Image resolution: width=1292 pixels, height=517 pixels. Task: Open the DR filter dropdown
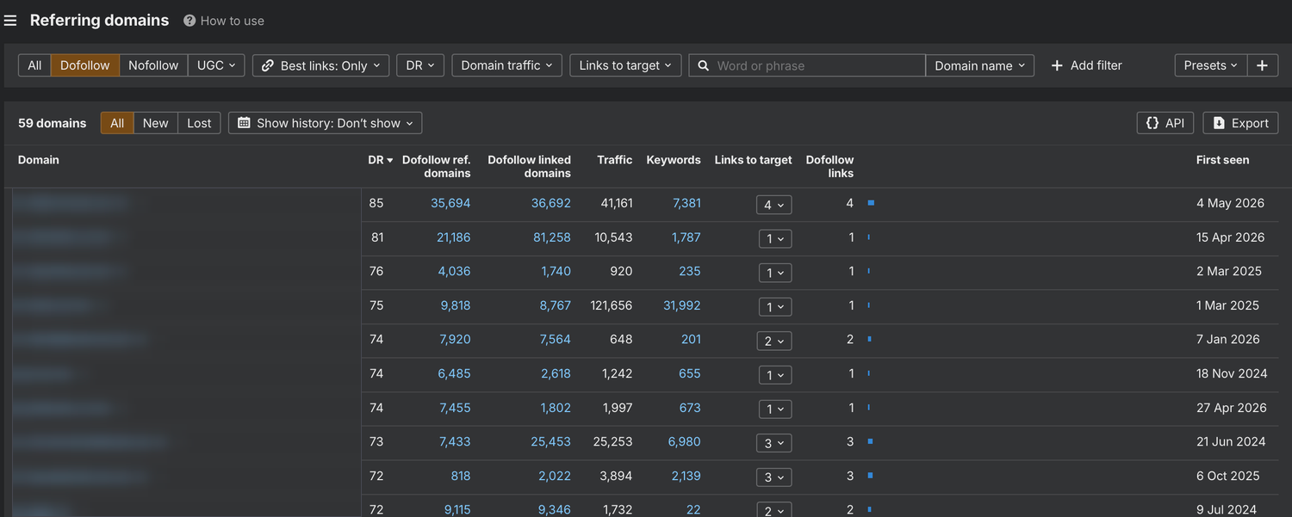[x=420, y=65]
